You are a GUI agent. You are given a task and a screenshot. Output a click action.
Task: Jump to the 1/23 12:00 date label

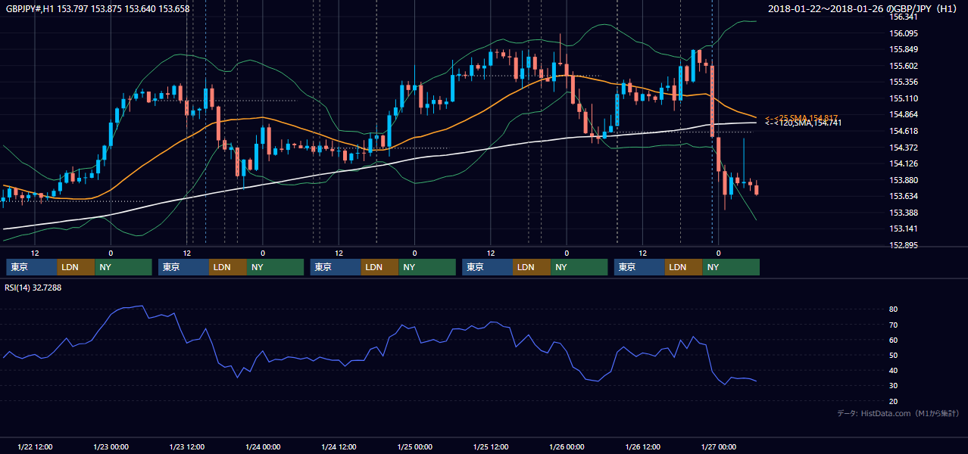pyautogui.click(x=187, y=447)
